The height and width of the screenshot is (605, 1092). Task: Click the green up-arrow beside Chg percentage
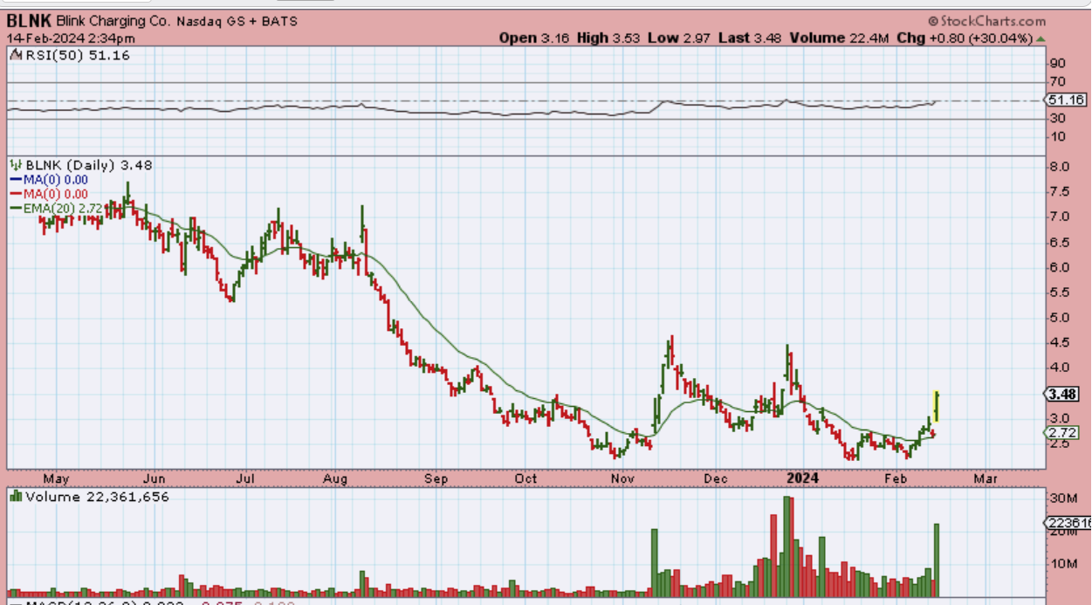[1039, 38]
